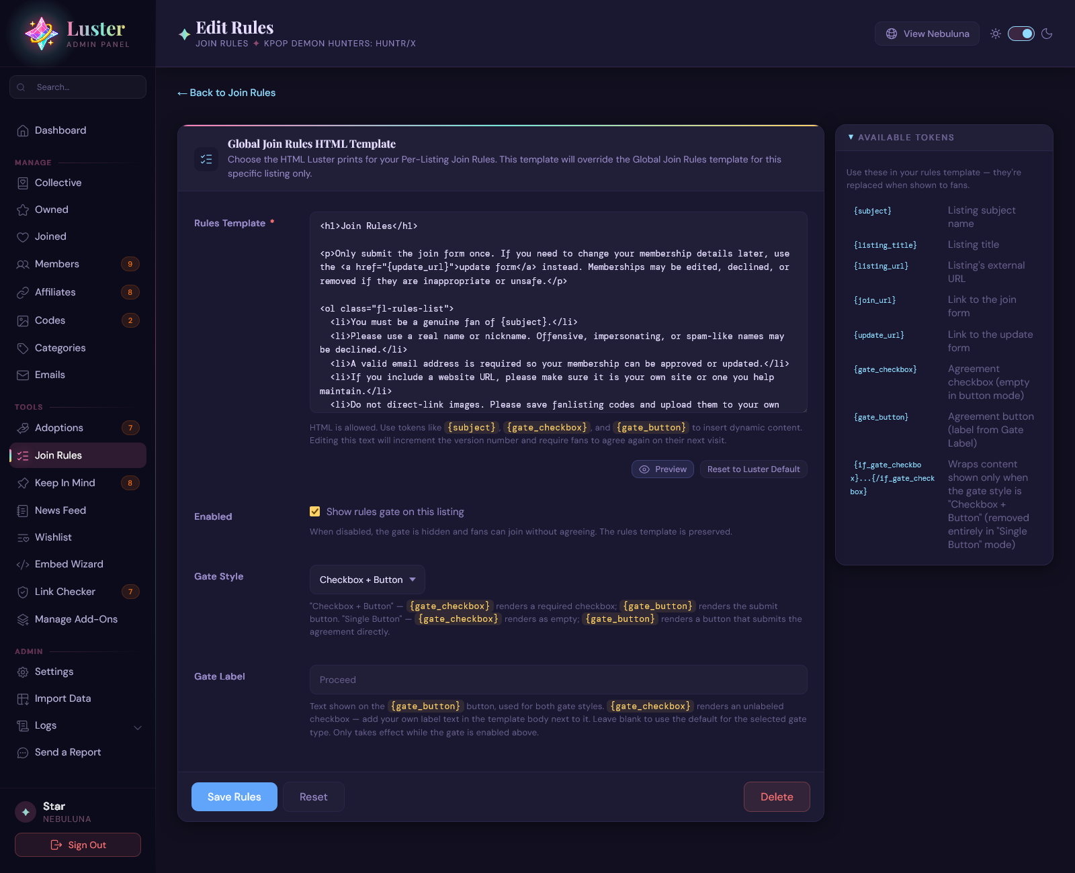Click the Embed Wizard code icon
Viewport: 1075px width, 873px height.
[x=23, y=564]
